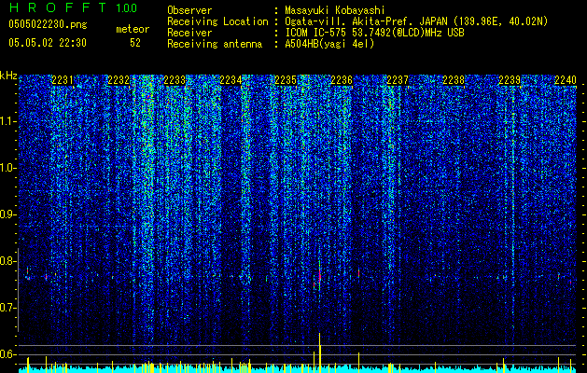Click the 2237 time marker

398,80
